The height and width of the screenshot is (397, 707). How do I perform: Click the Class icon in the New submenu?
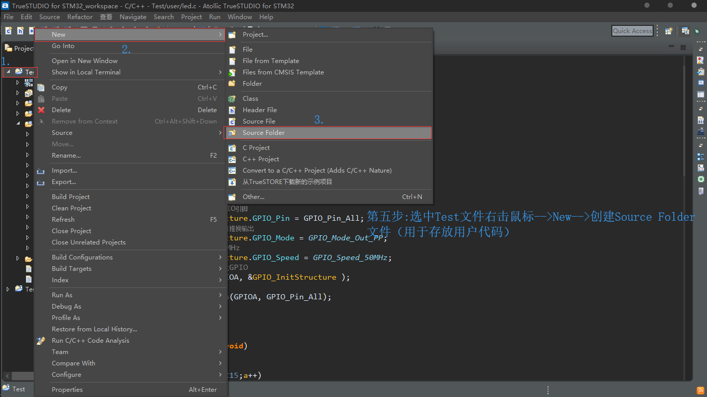click(x=232, y=98)
